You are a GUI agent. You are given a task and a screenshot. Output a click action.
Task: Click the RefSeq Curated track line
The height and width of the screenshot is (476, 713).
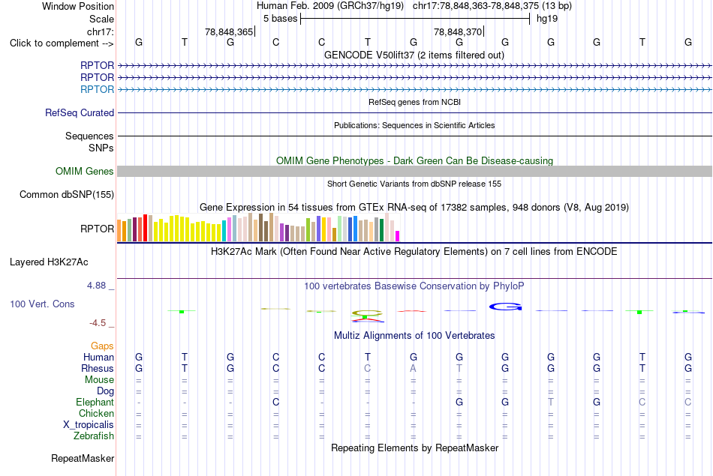point(415,112)
